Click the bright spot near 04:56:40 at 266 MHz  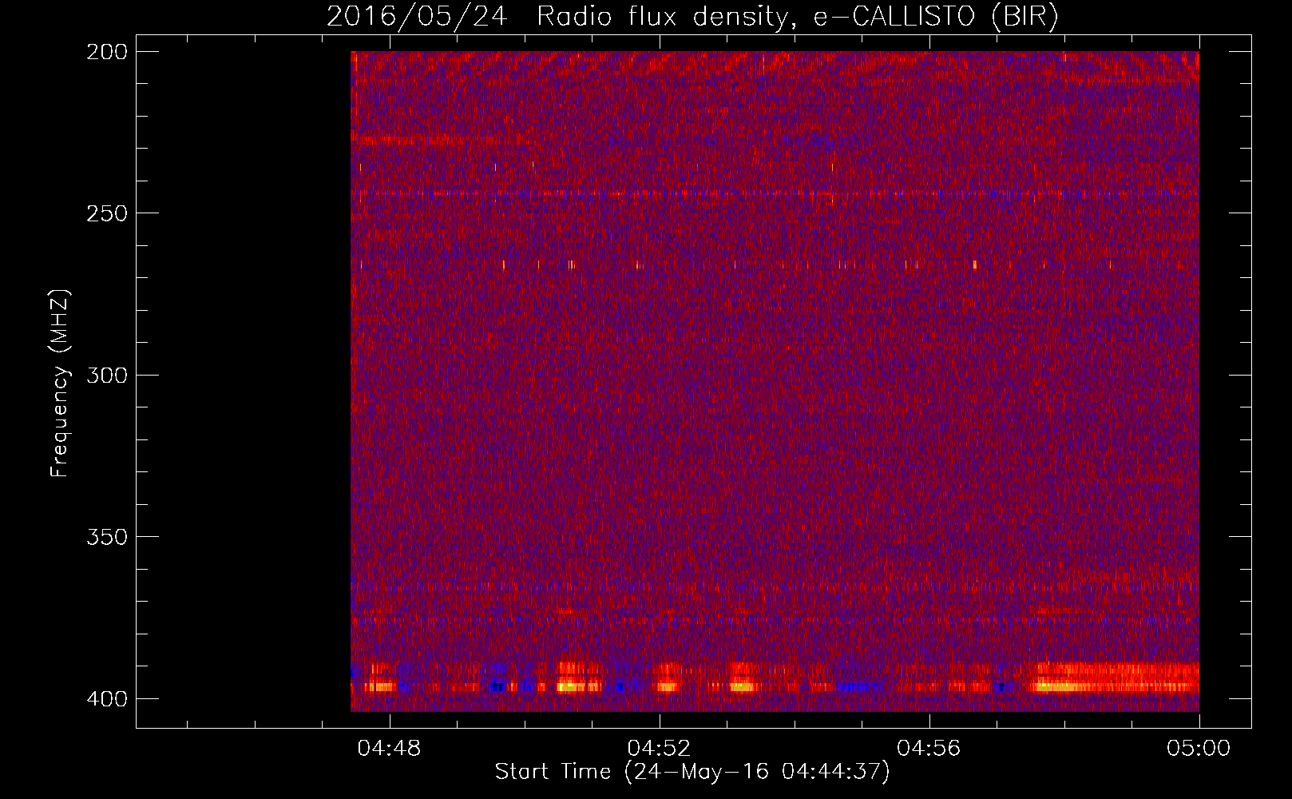(975, 264)
